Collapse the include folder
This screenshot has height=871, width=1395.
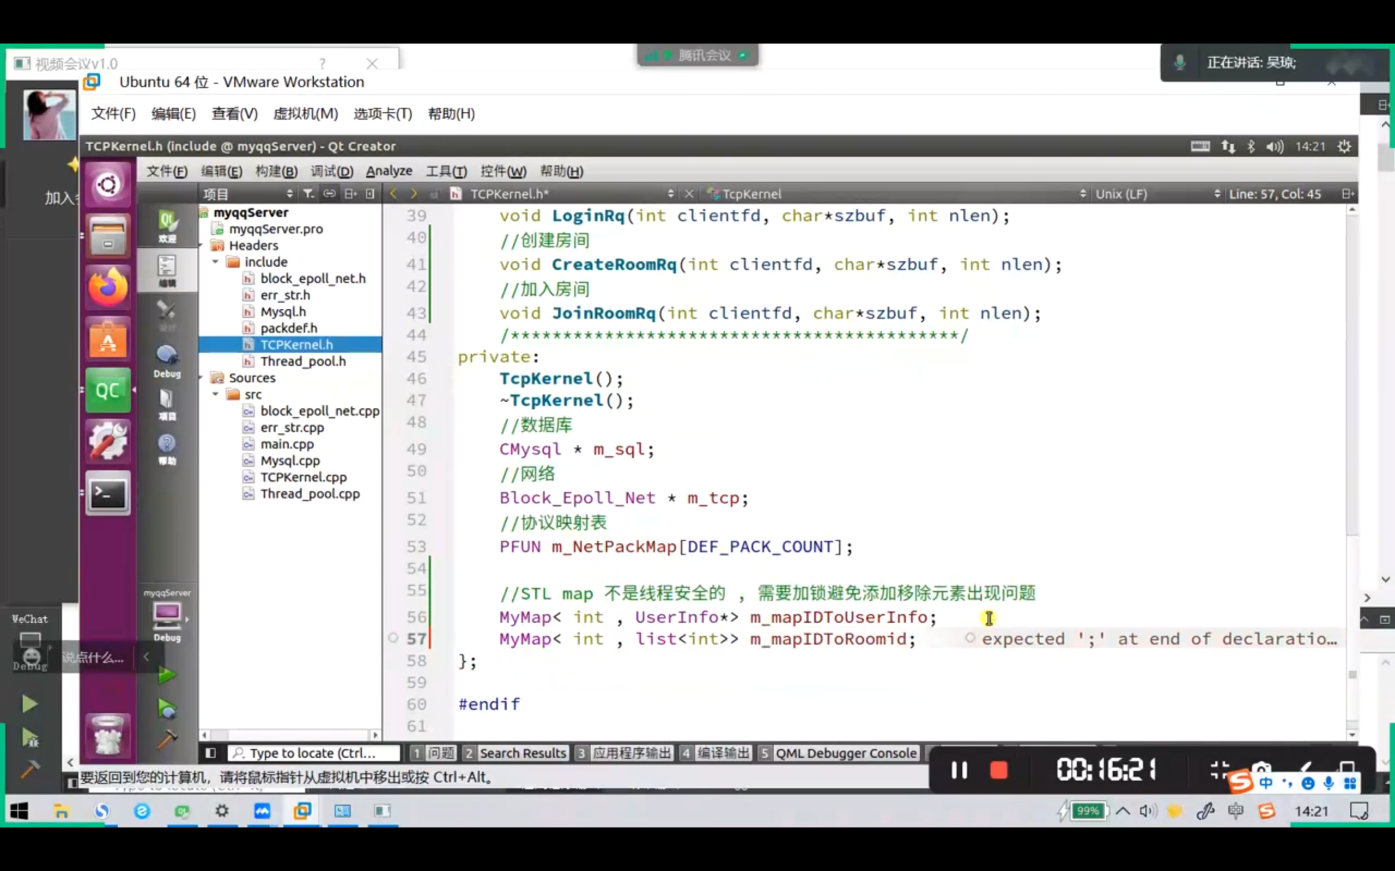click(x=215, y=262)
